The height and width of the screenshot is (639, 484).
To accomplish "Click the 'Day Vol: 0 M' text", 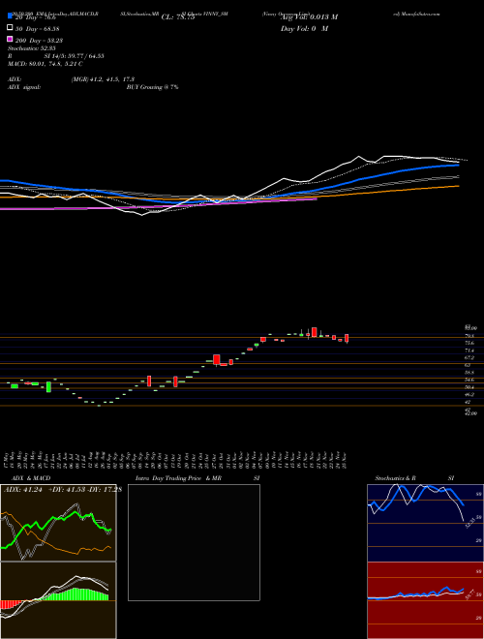I will coord(304,28).
